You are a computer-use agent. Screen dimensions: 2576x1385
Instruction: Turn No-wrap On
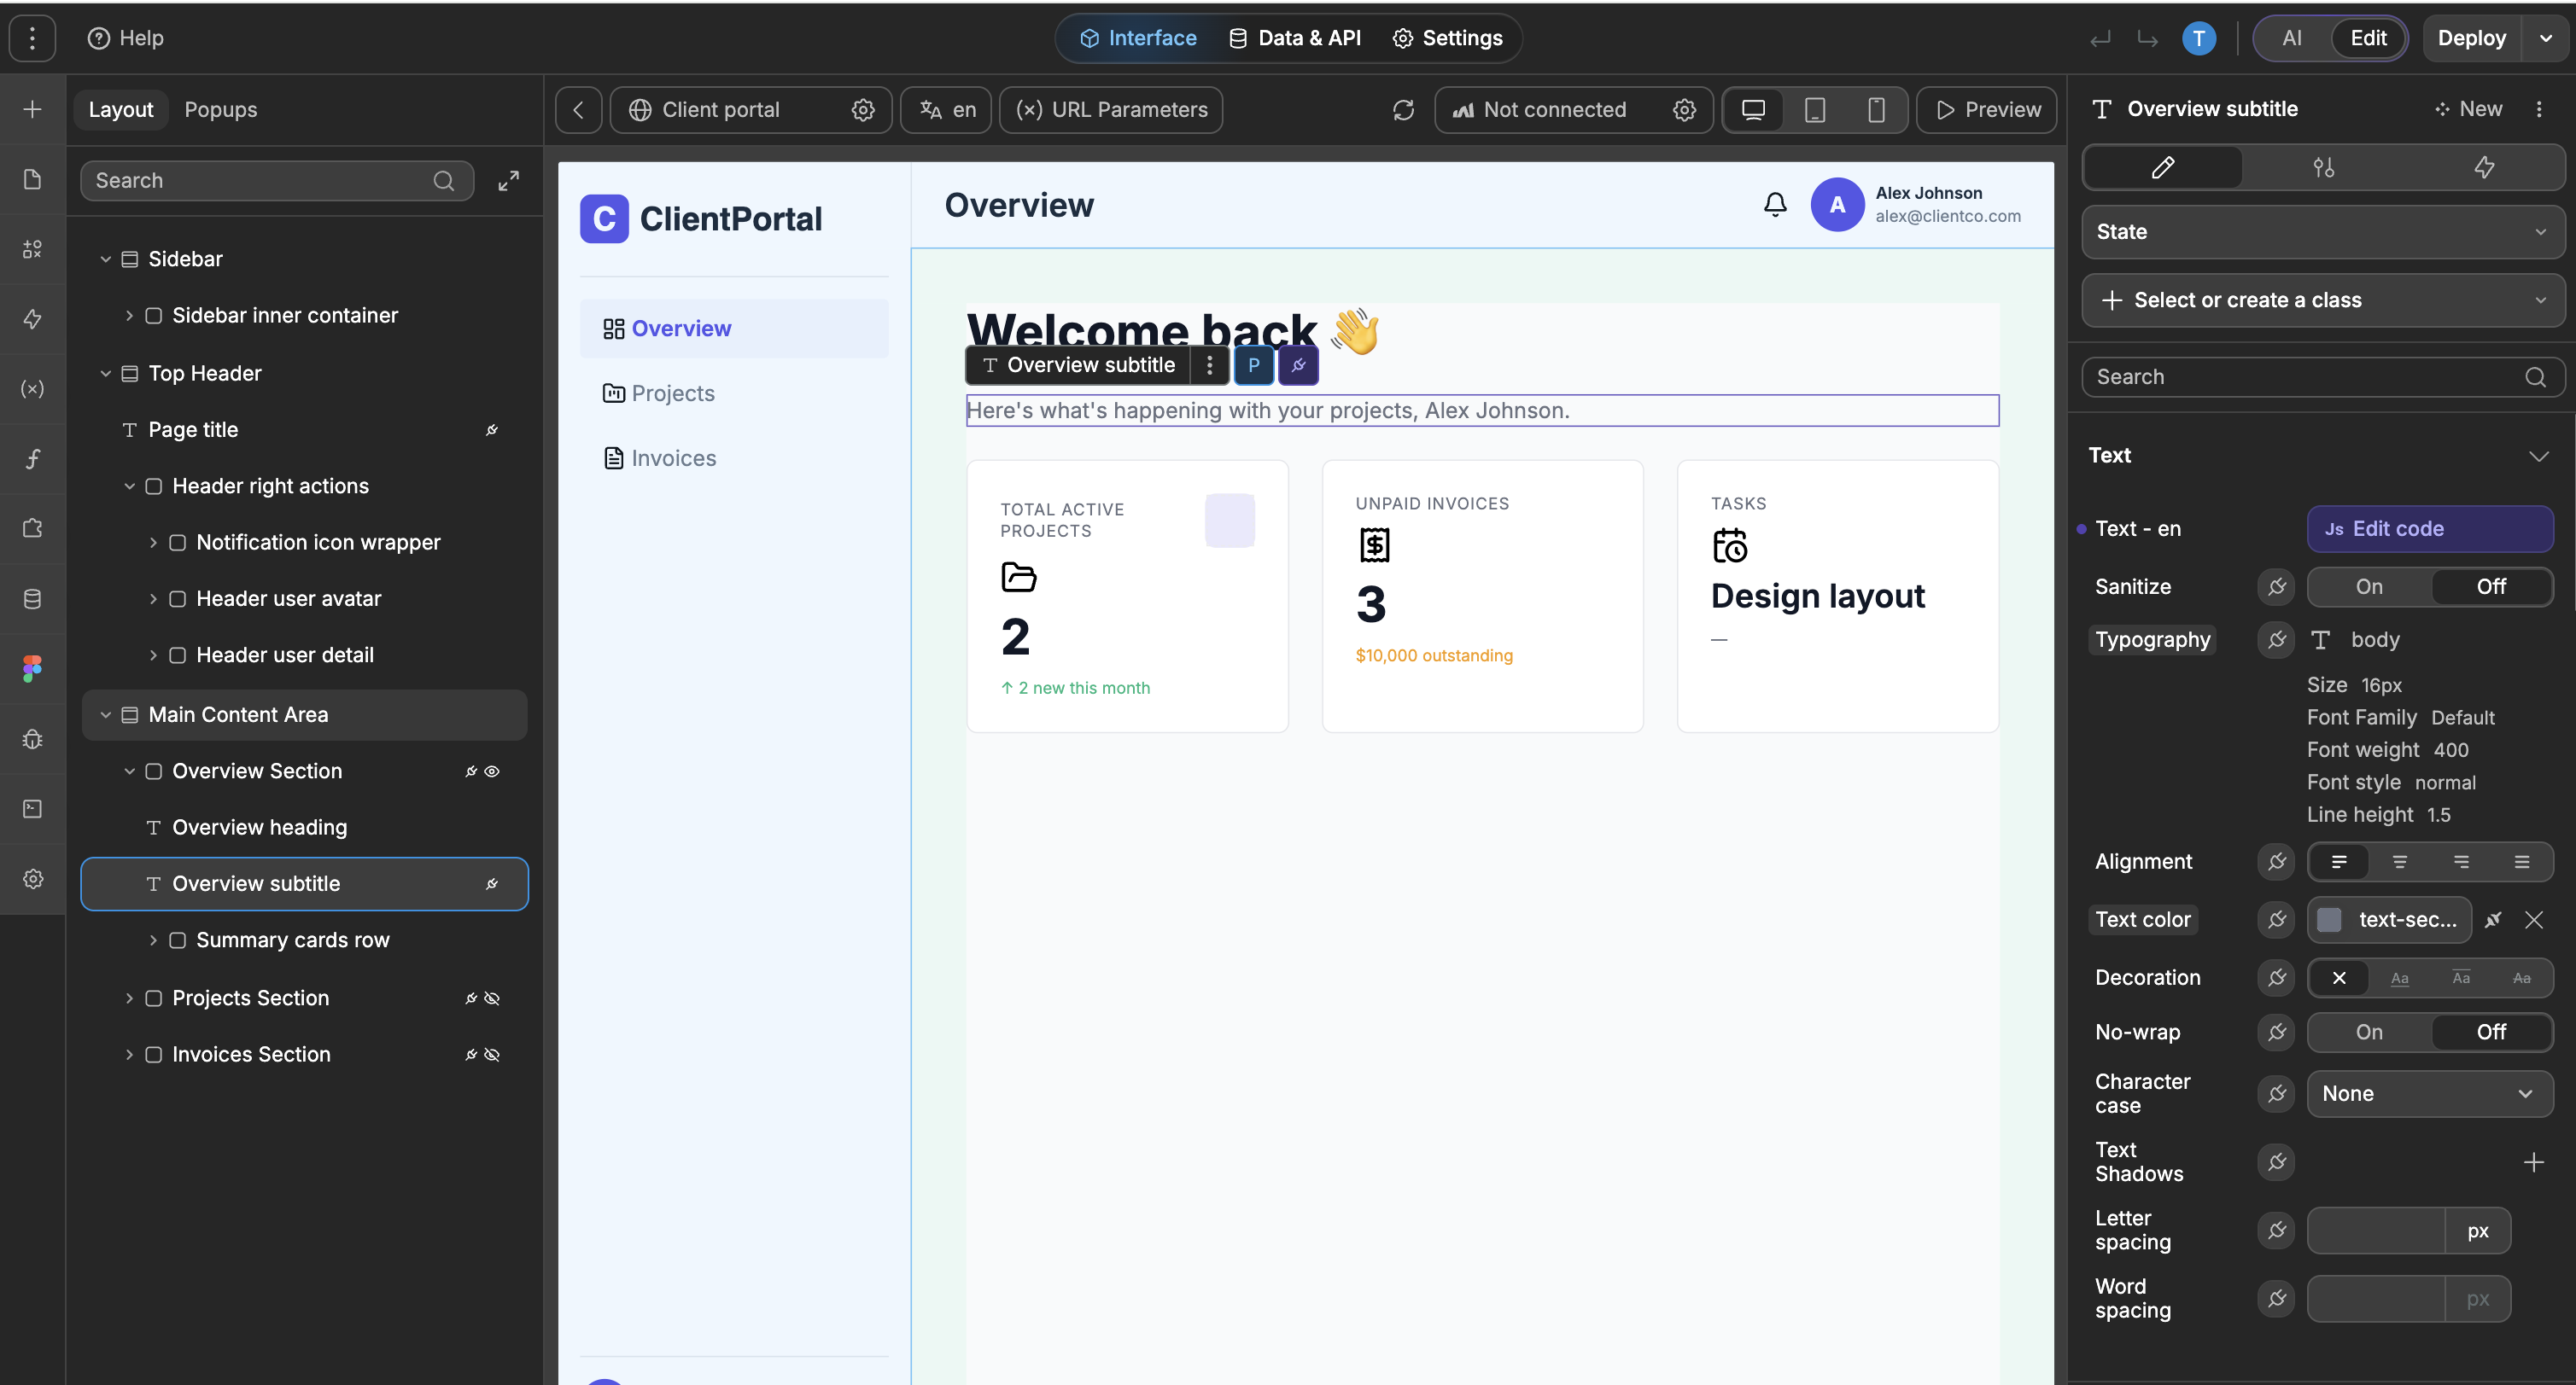(x=2368, y=1033)
